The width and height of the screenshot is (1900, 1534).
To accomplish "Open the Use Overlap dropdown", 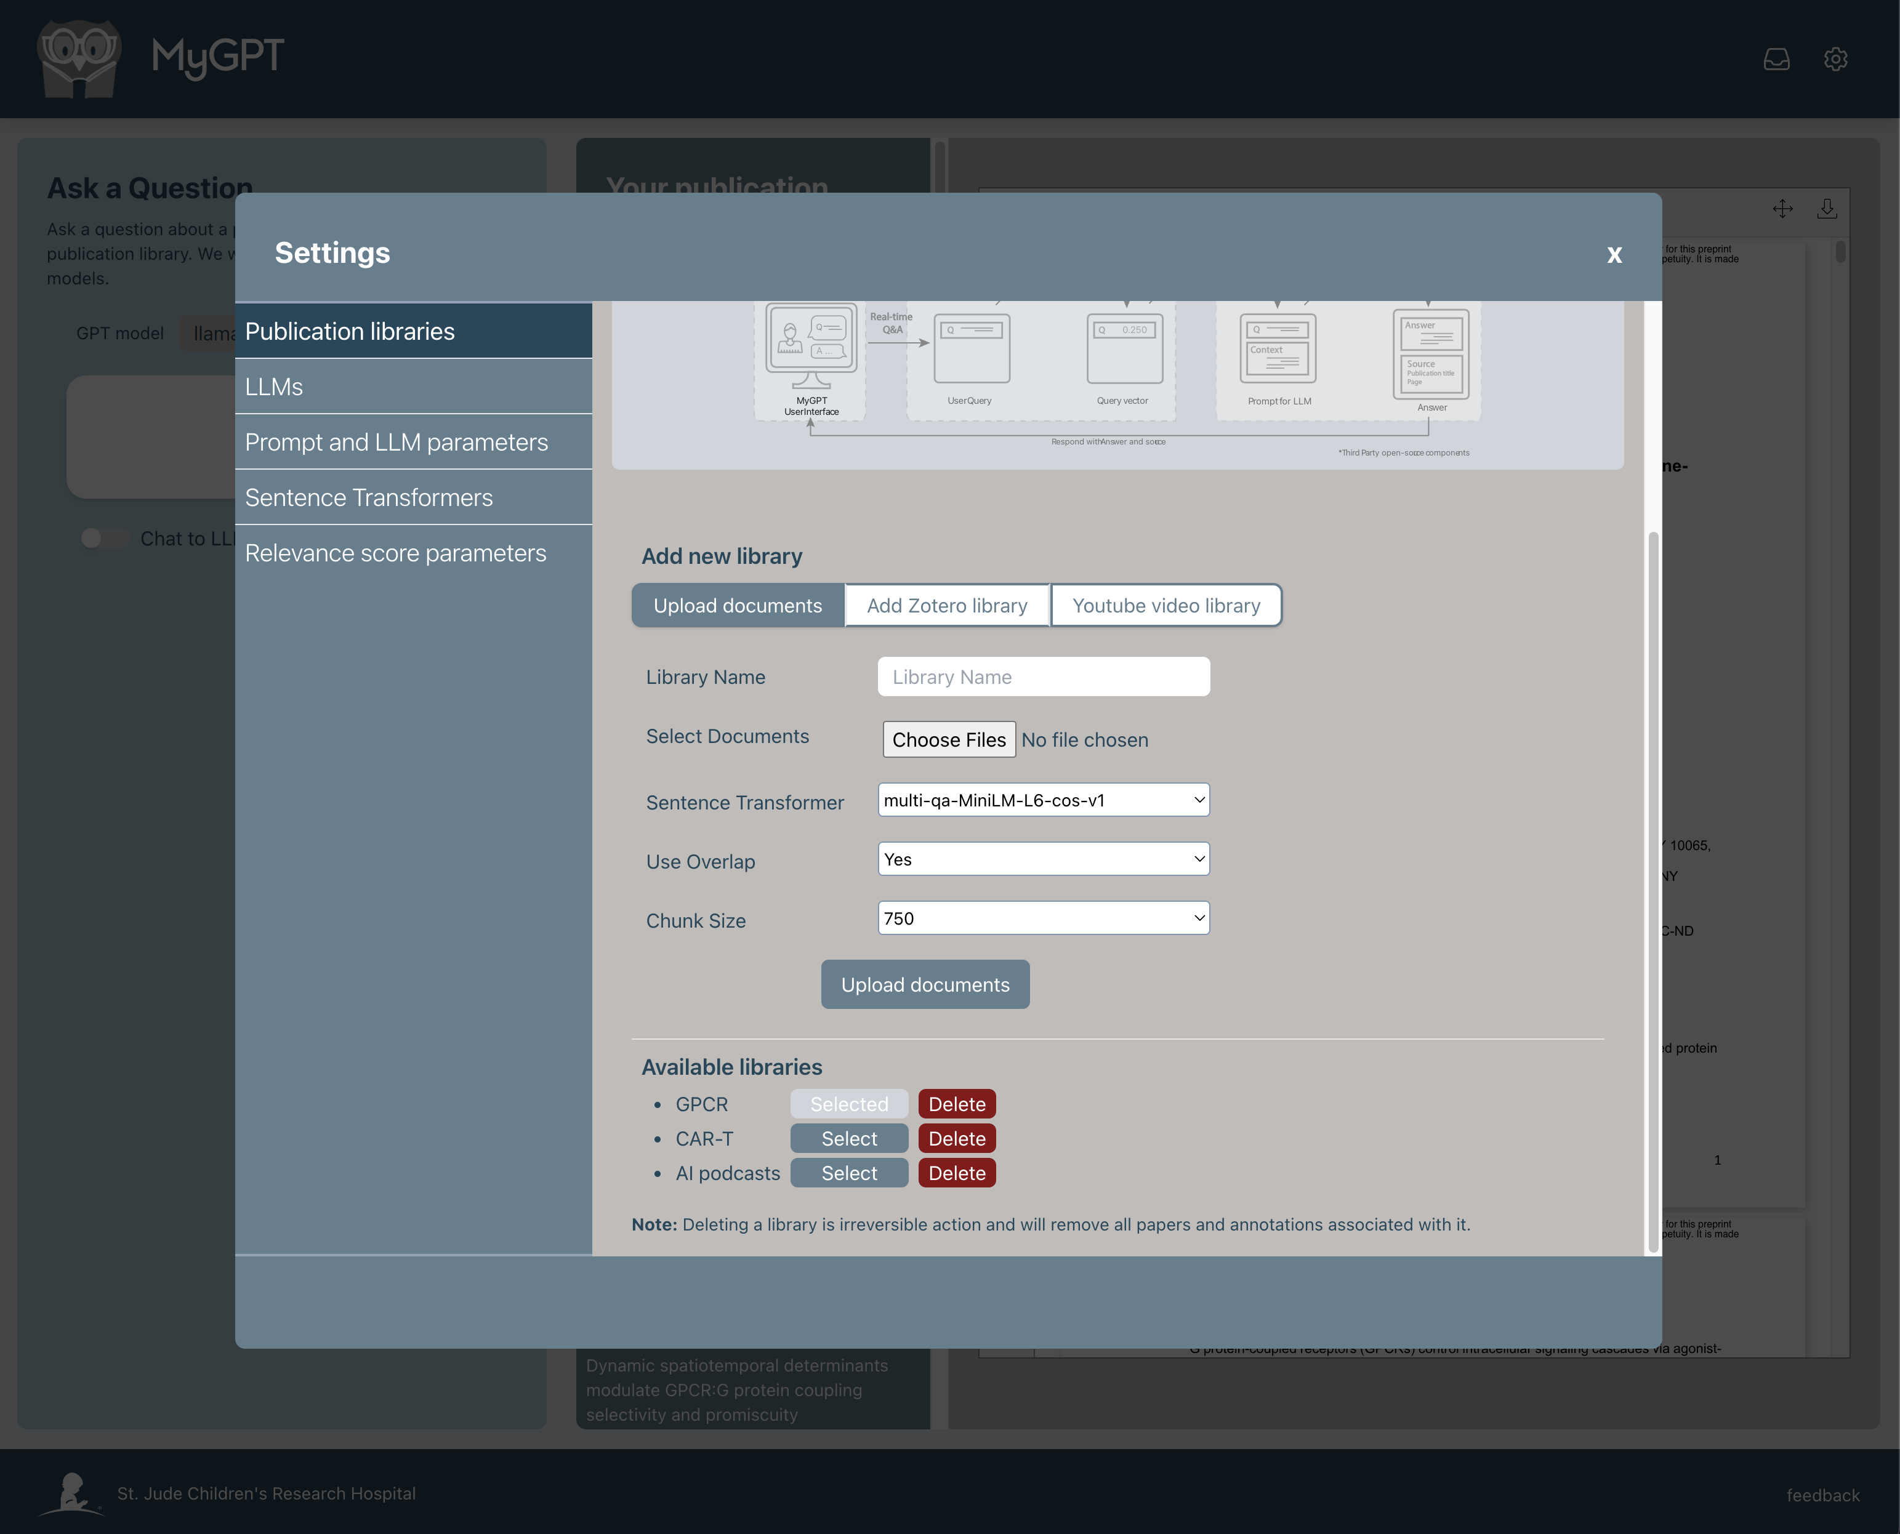I will (x=1043, y=859).
